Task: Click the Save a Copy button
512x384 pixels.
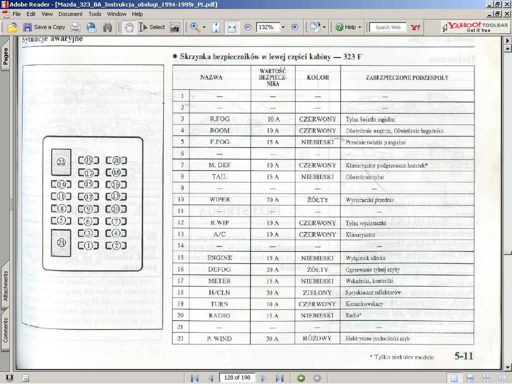Action: [x=44, y=27]
